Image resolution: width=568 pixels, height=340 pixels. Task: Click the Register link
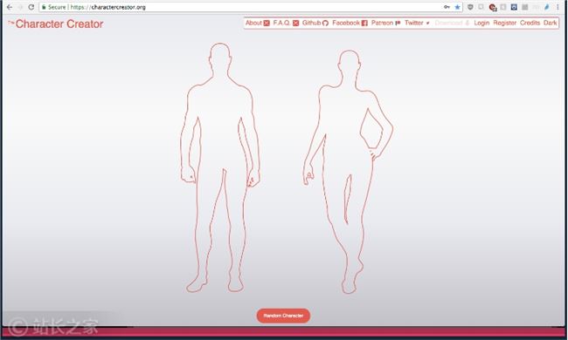(504, 24)
